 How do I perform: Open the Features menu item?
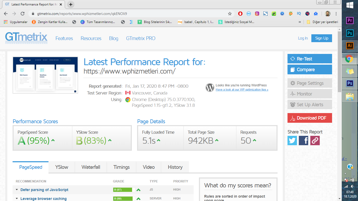[x=64, y=38]
